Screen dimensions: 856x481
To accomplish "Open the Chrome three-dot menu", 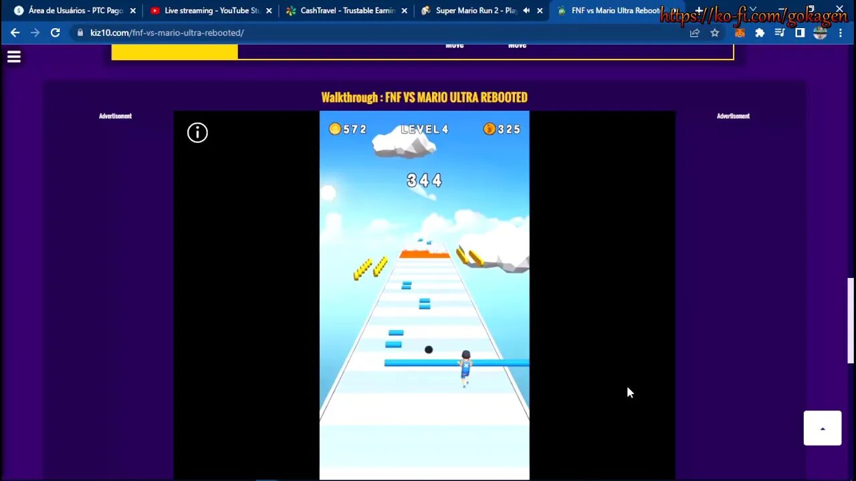I will [841, 33].
